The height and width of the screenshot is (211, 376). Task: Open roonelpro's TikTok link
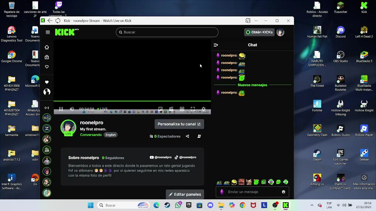[185, 157]
